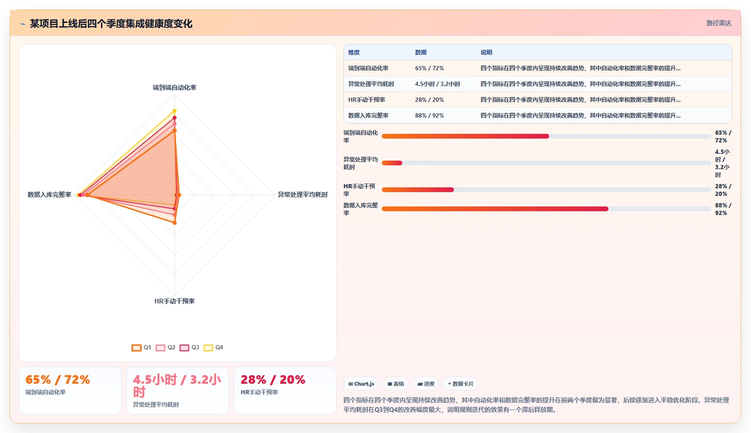The height and width of the screenshot is (433, 751).
Task: Click the 端到端自动化率 progress bar
Action: pyautogui.click(x=546, y=136)
